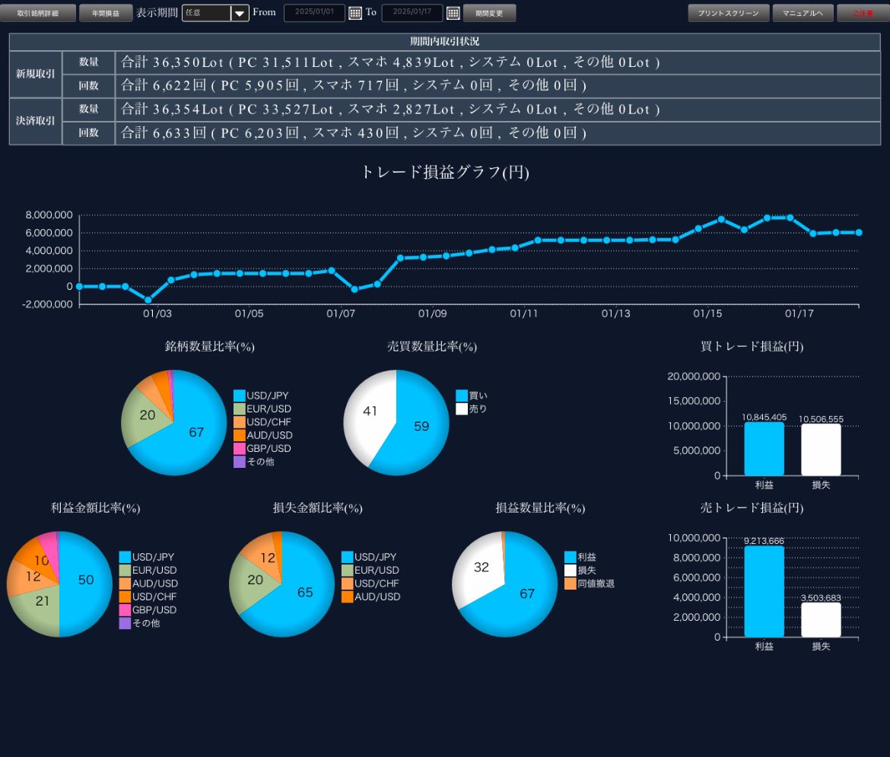Image resolution: width=890 pixels, height=757 pixels.
Task: Select the 59 buy slice of 売買数量比率 pie
Action: coord(421,427)
